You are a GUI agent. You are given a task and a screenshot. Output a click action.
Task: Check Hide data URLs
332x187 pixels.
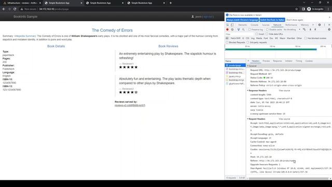point(267,34)
